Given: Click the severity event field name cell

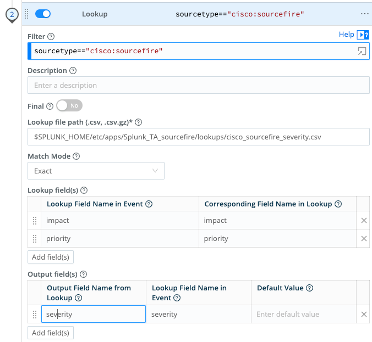Looking at the screenshot, I should pos(199,314).
